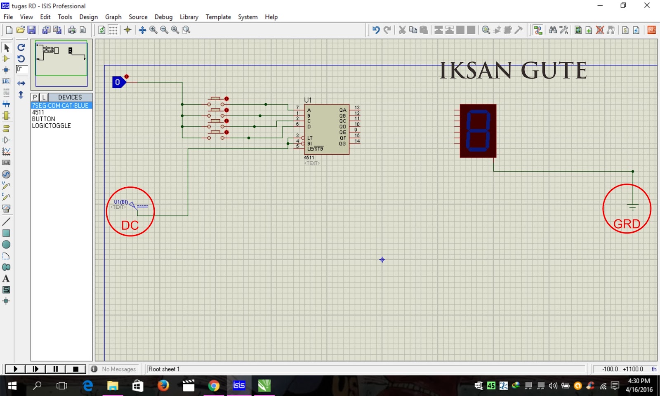
Task: Click the P button to pick devices
Action: 35,97
